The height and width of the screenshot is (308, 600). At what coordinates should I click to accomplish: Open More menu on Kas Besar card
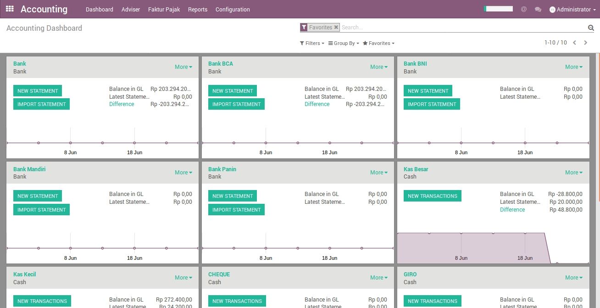tap(573, 173)
